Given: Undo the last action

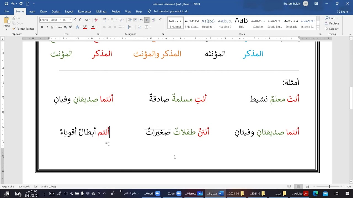Looking at the screenshot, I should [13, 4].
